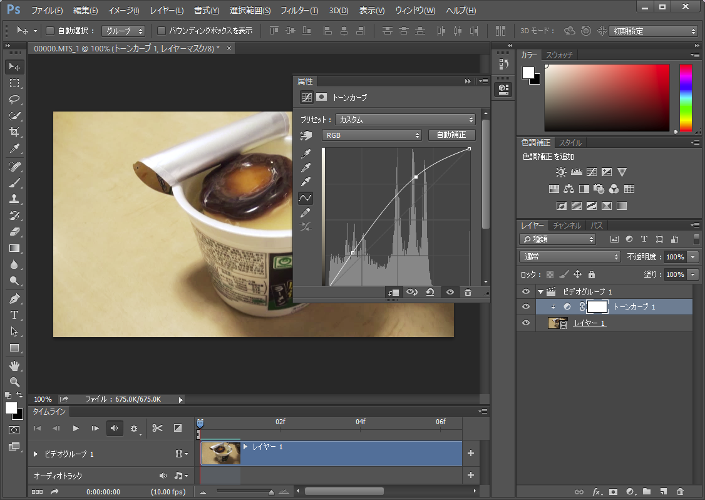Select the Zoom tool
705x500 pixels.
point(14,382)
